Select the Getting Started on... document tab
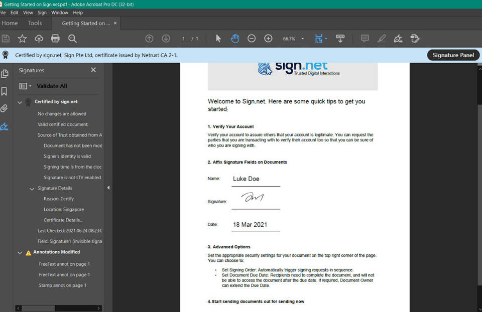Viewport: 482px width, 312px height. [x=86, y=24]
